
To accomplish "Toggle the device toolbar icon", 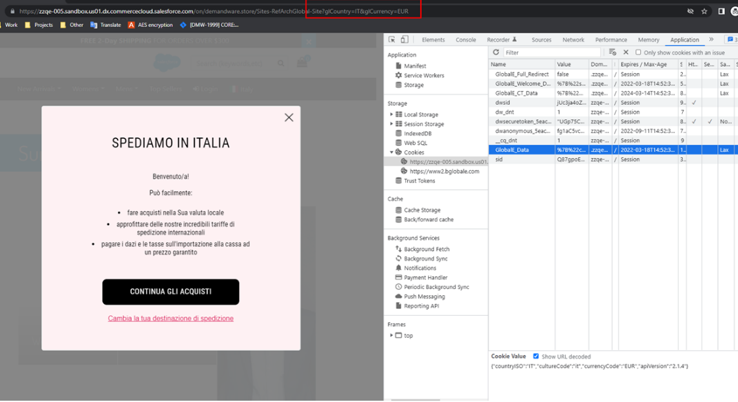I will coord(404,40).
